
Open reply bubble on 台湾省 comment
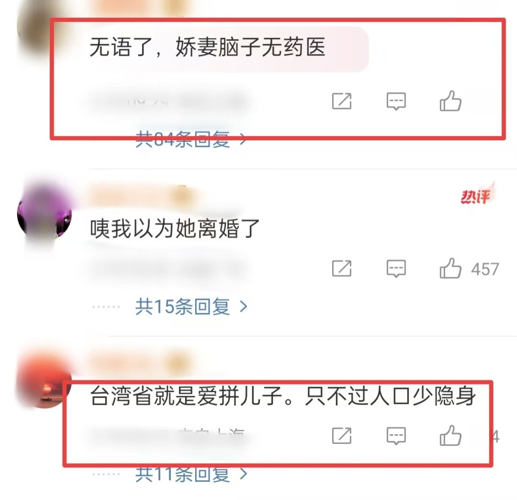(396, 435)
